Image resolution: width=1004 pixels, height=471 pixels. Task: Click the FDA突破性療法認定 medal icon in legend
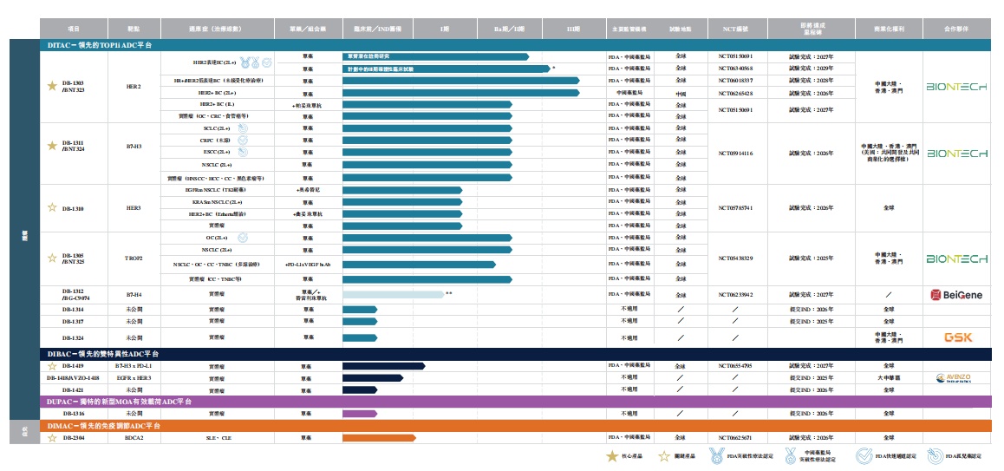715,456
